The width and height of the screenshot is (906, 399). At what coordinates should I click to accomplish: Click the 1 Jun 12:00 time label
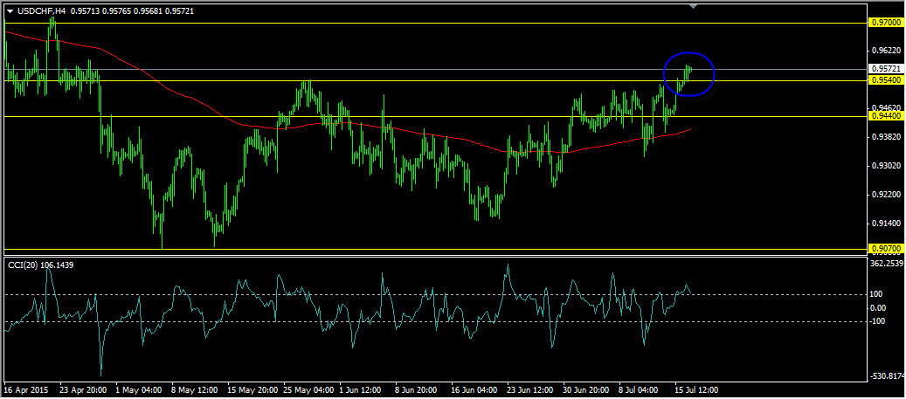click(x=361, y=389)
